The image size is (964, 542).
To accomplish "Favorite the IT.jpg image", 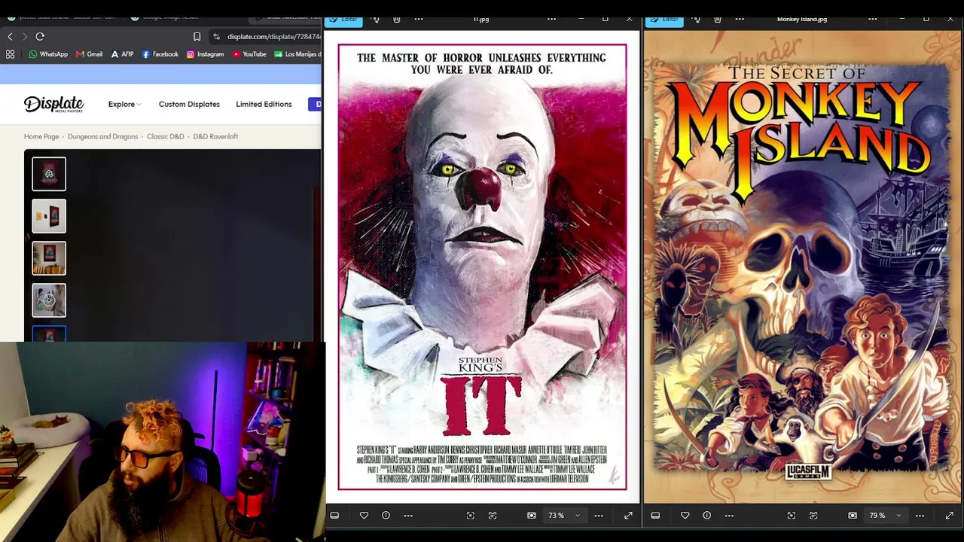I will (x=364, y=516).
